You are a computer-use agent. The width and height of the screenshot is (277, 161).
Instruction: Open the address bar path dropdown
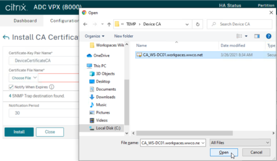[187, 24]
